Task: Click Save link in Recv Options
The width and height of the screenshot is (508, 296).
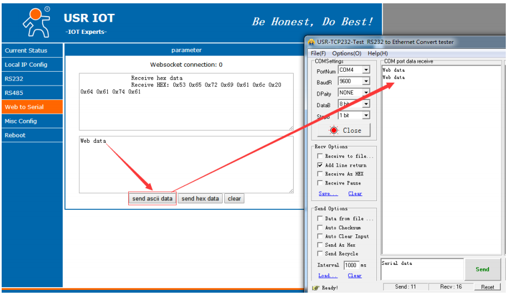Action: (x=328, y=194)
